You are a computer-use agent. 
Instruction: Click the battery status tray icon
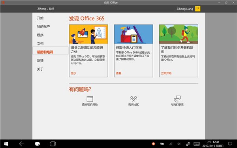[162, 144]
